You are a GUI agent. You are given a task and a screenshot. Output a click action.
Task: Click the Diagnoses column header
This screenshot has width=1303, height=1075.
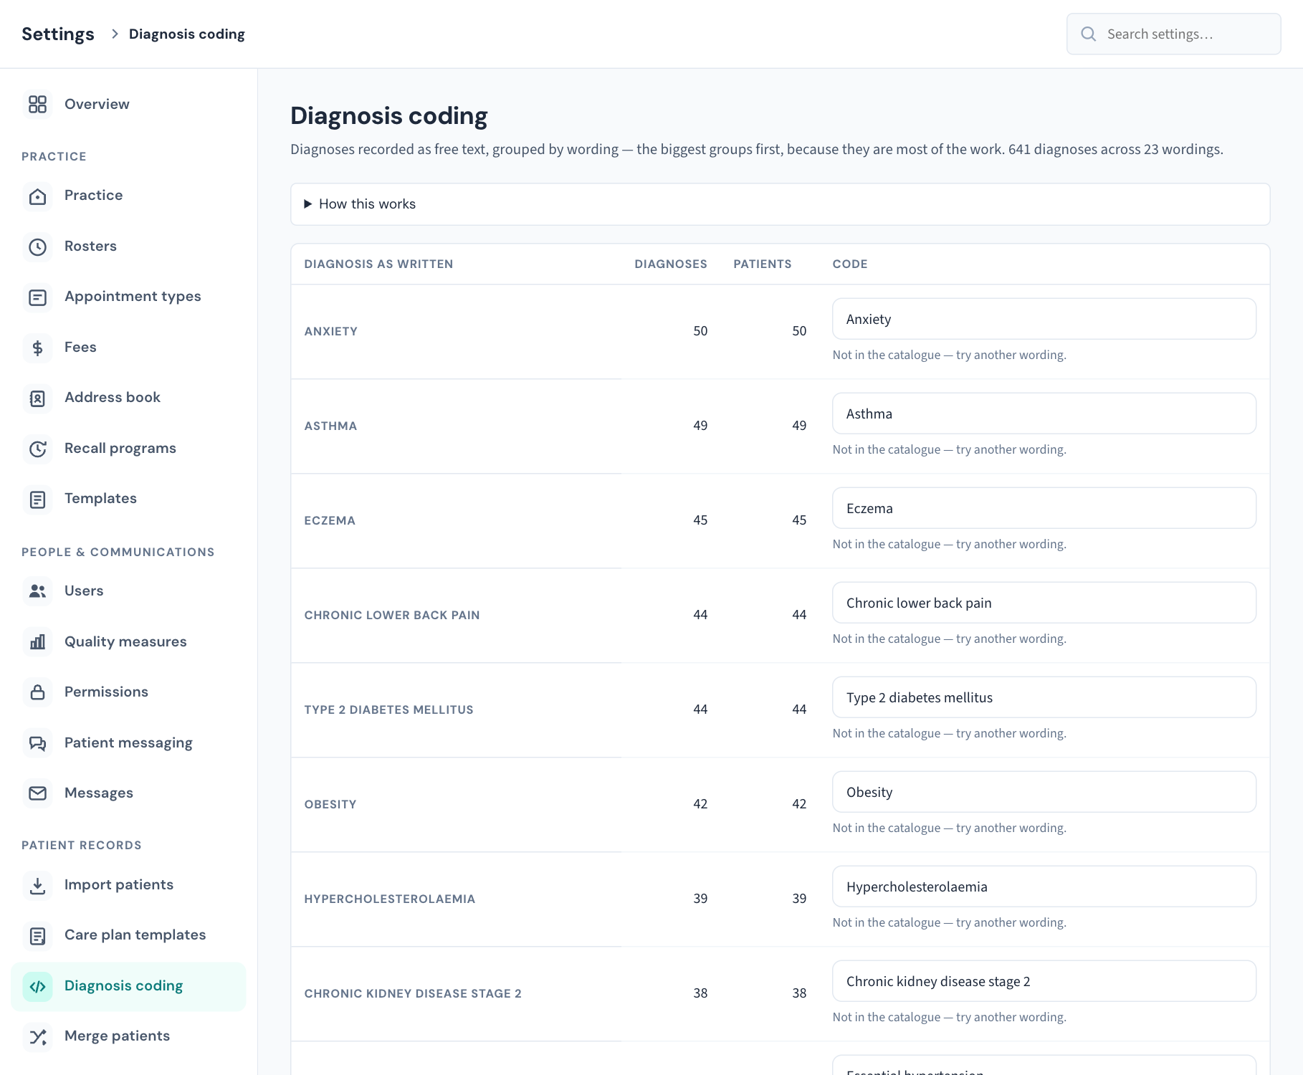(x=671, y=264)
